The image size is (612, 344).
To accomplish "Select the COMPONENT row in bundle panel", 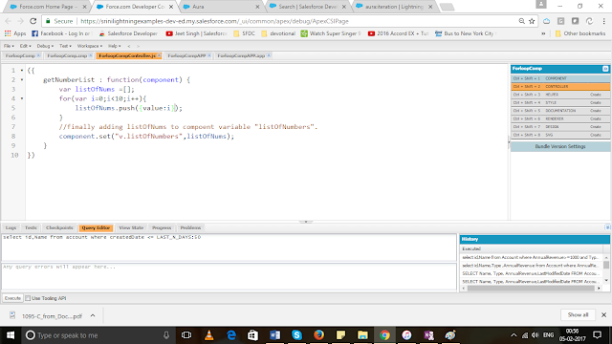I will point(560,78).
